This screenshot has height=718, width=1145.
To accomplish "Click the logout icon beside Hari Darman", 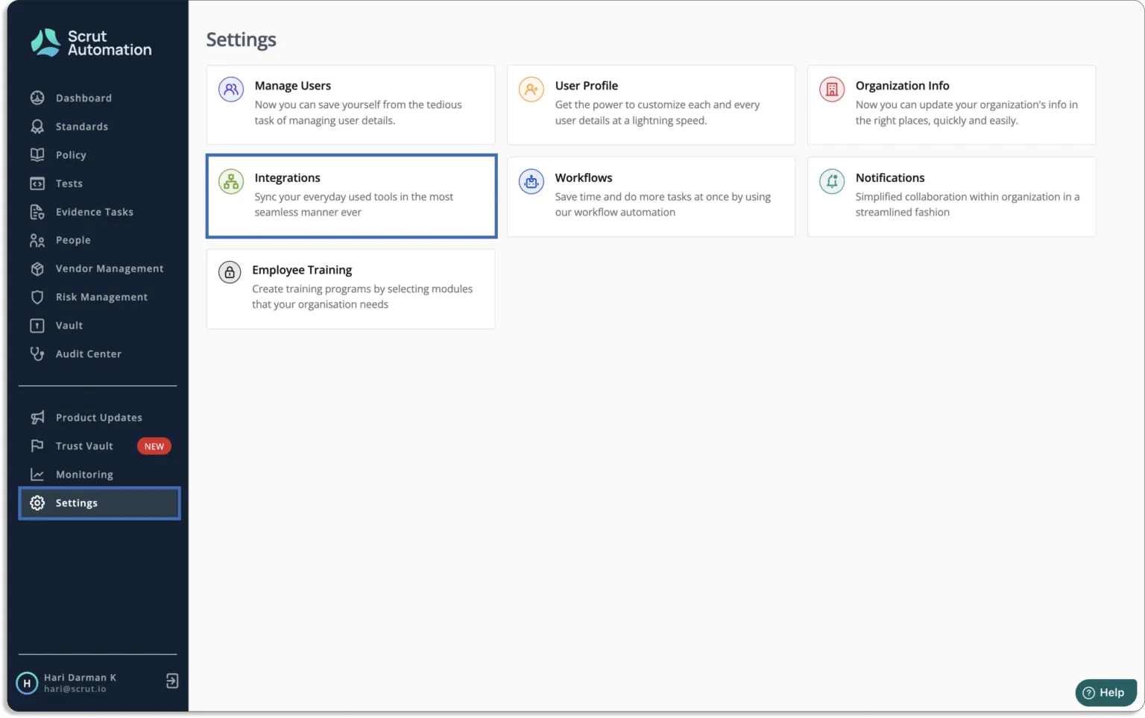I will click(x=172, y=681).
